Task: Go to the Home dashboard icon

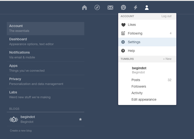Action: coord(84,7)
